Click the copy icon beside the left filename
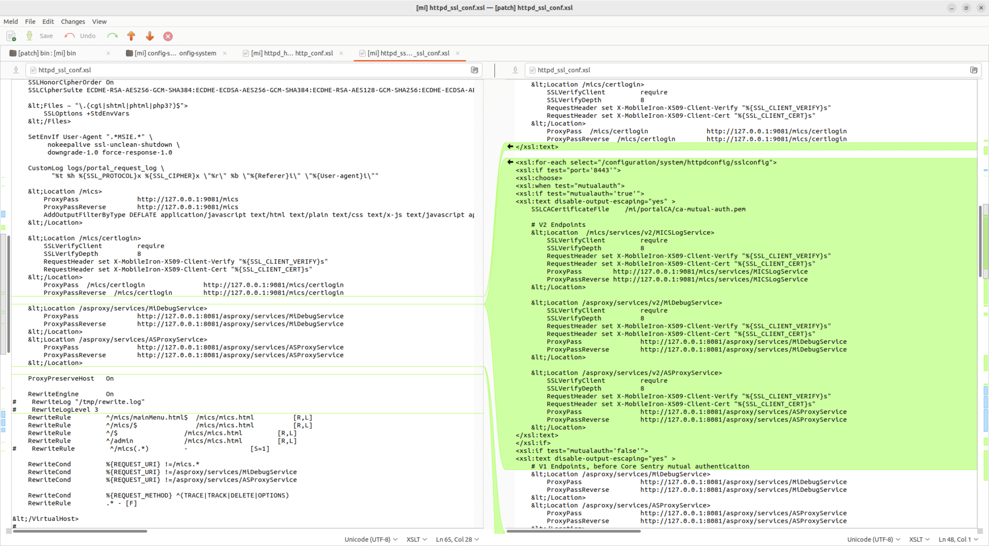989x546 pixels. click(x=475, y=70)
